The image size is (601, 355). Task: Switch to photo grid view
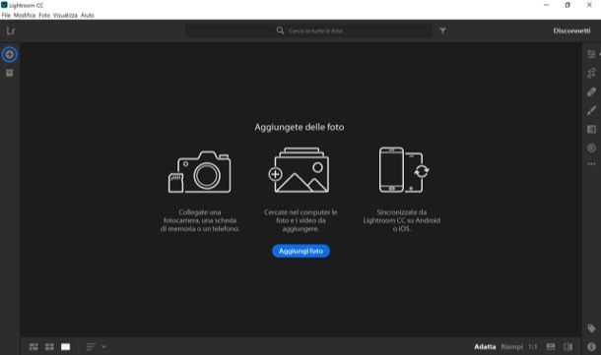tap(33, 346)
